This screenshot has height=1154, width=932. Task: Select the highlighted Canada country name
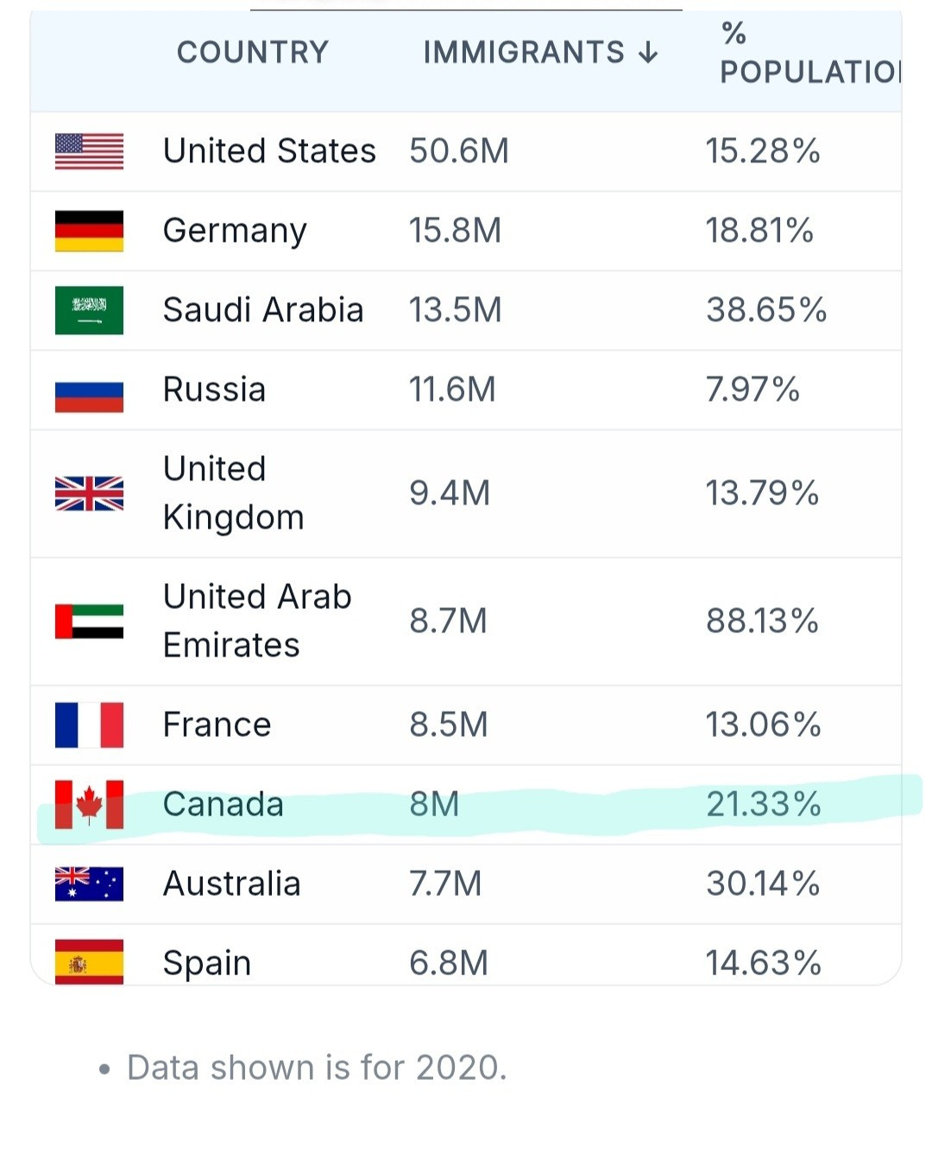click(x=223, y=804)
